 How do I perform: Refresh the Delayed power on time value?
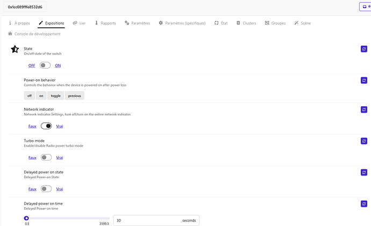pyautogui.click(x=363, y=204)
